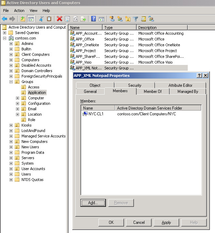Screen dimensions: 215x233
Task: Click the dialog's question mark help button
Action: click(x=199, y=75)
